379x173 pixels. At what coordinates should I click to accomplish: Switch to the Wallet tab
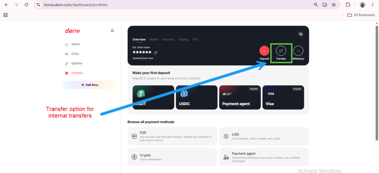click(154, 40)
